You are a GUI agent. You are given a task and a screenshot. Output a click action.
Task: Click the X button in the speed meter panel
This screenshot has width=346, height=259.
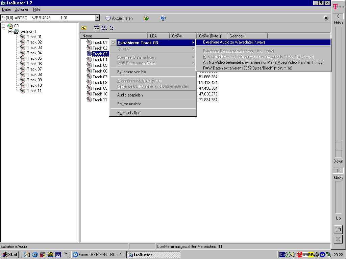click(x=338, y=239)
